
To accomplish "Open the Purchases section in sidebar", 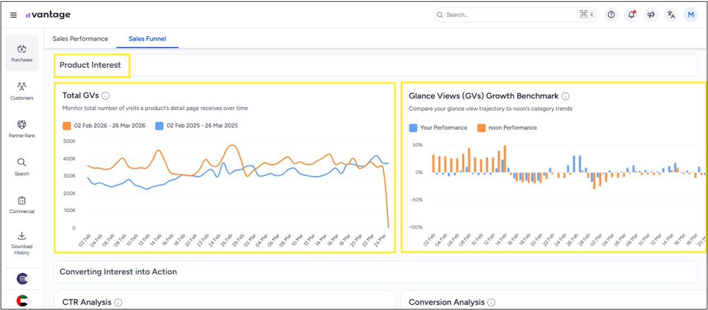I will [22, 53].
